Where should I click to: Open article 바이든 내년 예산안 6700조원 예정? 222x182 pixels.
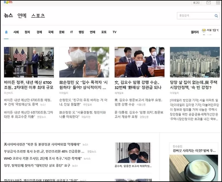click(x=28, y=102)
